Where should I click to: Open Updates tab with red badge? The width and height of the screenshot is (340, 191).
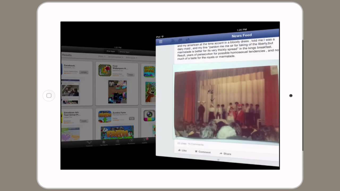click(145, 141)
